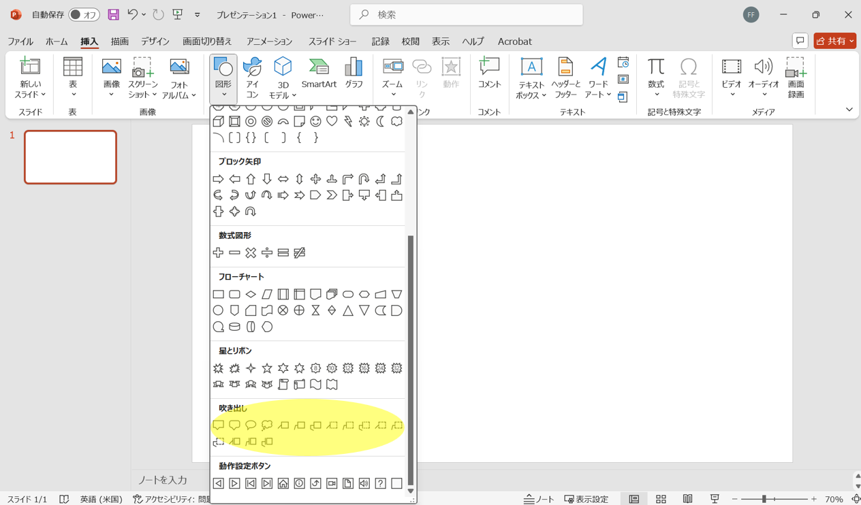This screenshot has height=505, width=861.
Task: Switch to the ホーム tab
Action: point(57,42)
